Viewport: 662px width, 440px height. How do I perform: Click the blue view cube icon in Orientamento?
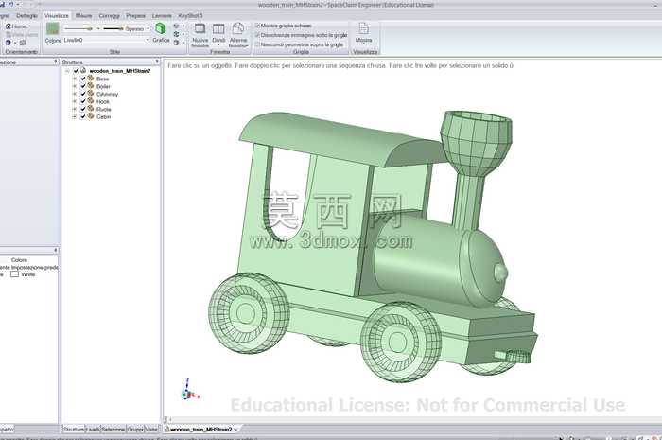8,43
